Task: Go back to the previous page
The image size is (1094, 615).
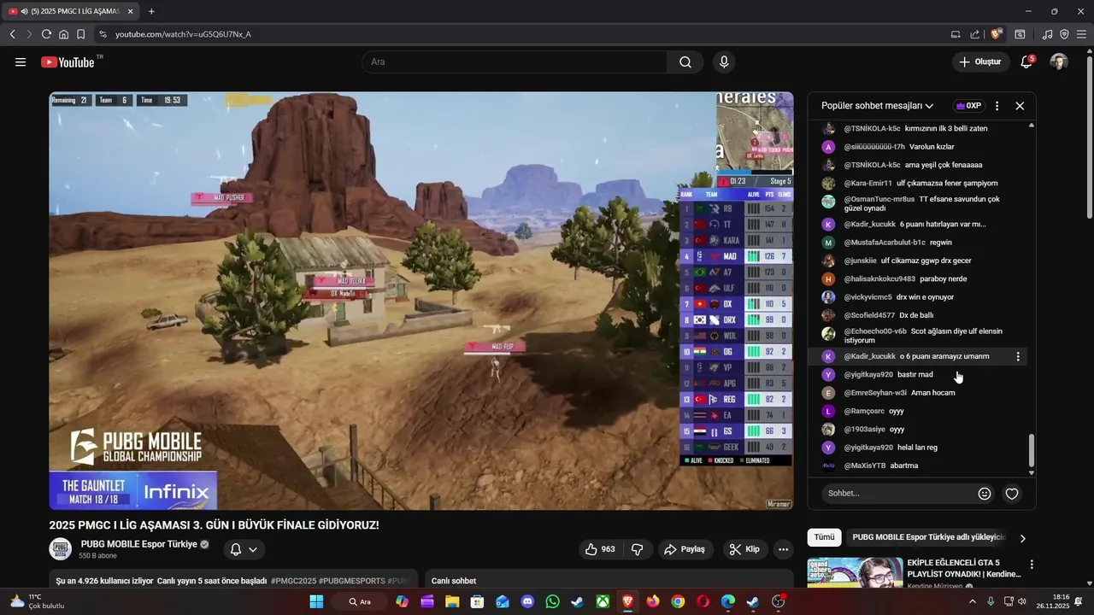Action: coord(12,34)
